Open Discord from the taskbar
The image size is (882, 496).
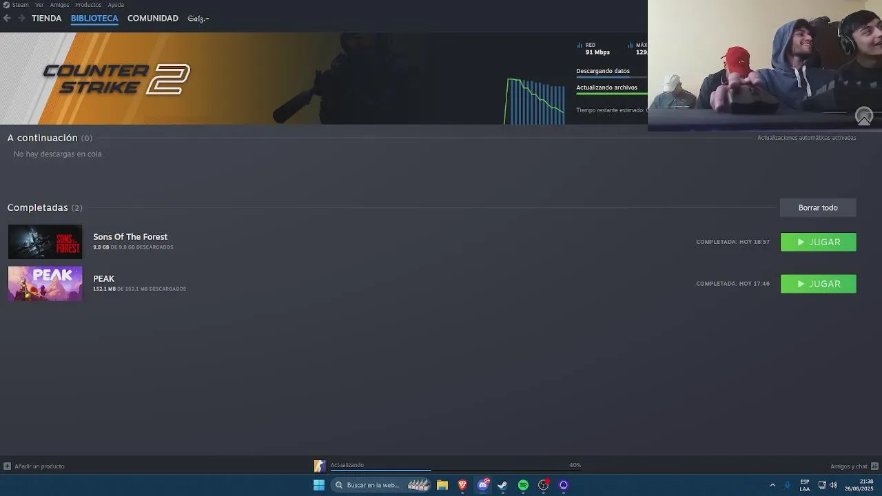coord(483,485)
